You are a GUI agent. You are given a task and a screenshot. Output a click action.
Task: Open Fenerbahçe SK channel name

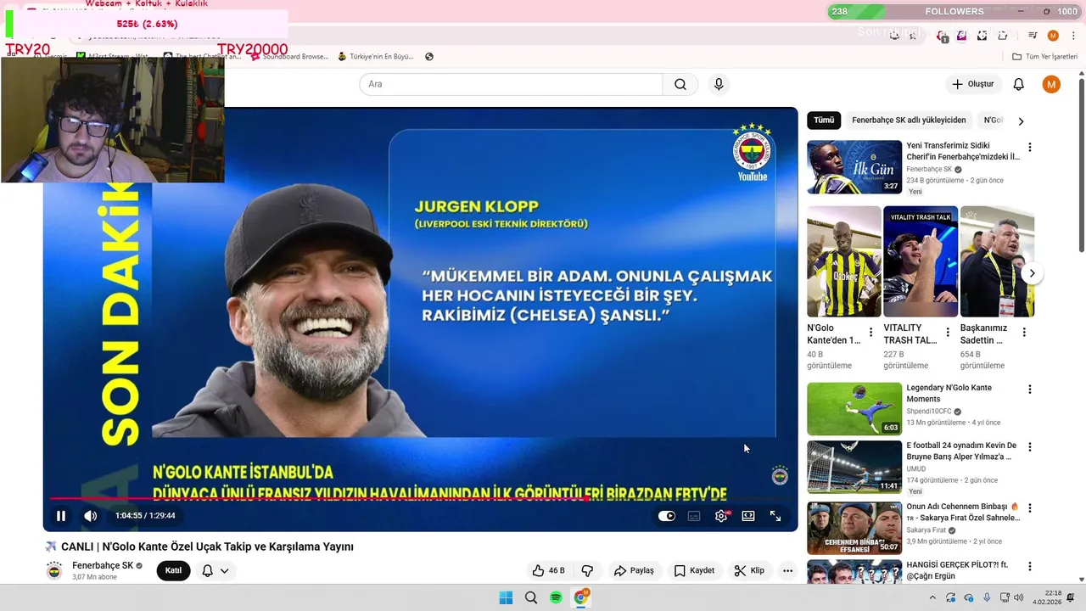click(103, 566)
